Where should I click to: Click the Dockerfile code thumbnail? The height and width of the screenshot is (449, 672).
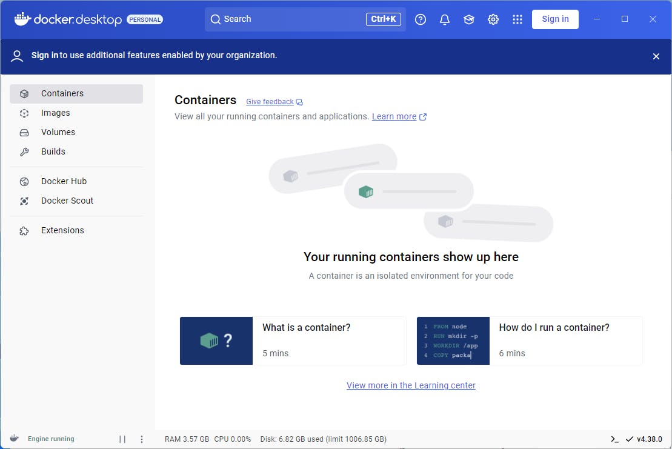tap(453, 341)
